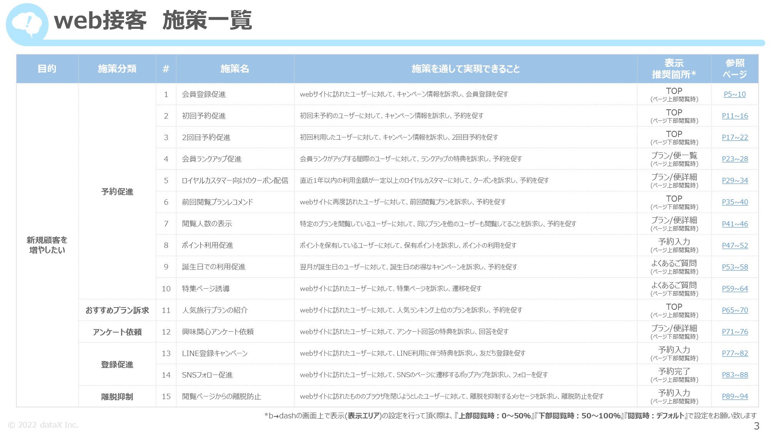
Task: Select the 表示推奨箇所 column header
Action: tap(674, 69)
